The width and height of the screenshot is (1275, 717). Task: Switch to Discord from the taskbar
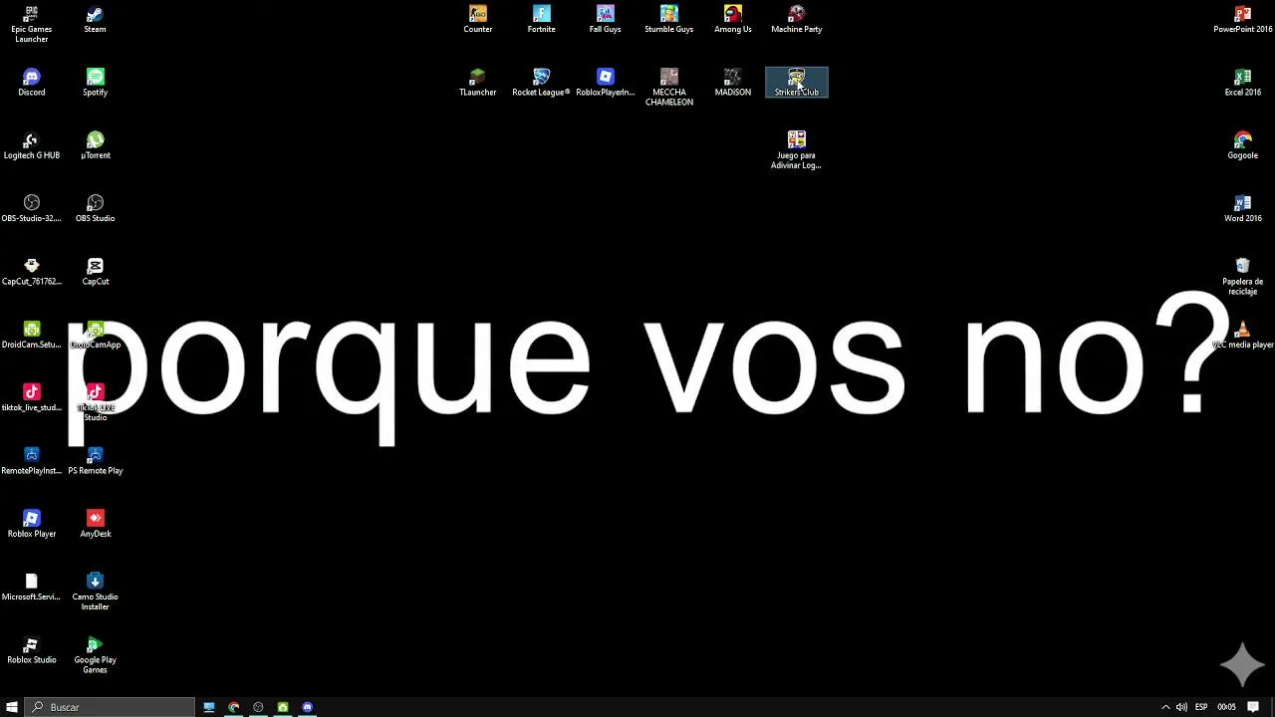coord(307,707)
